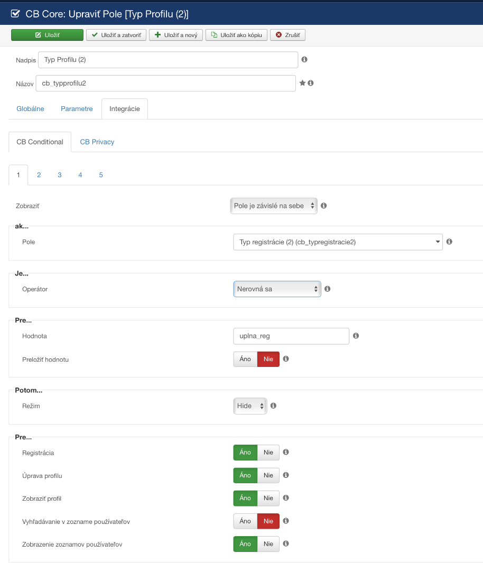Click info icon beside Preložiť hodnotu toggle

pos(286,358)
